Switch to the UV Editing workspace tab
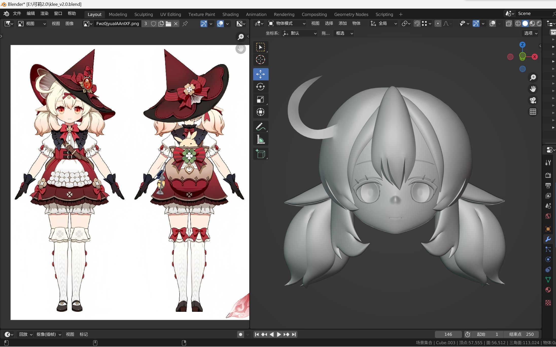The height and width of the screenshot is (347, 556). (170, 14)
